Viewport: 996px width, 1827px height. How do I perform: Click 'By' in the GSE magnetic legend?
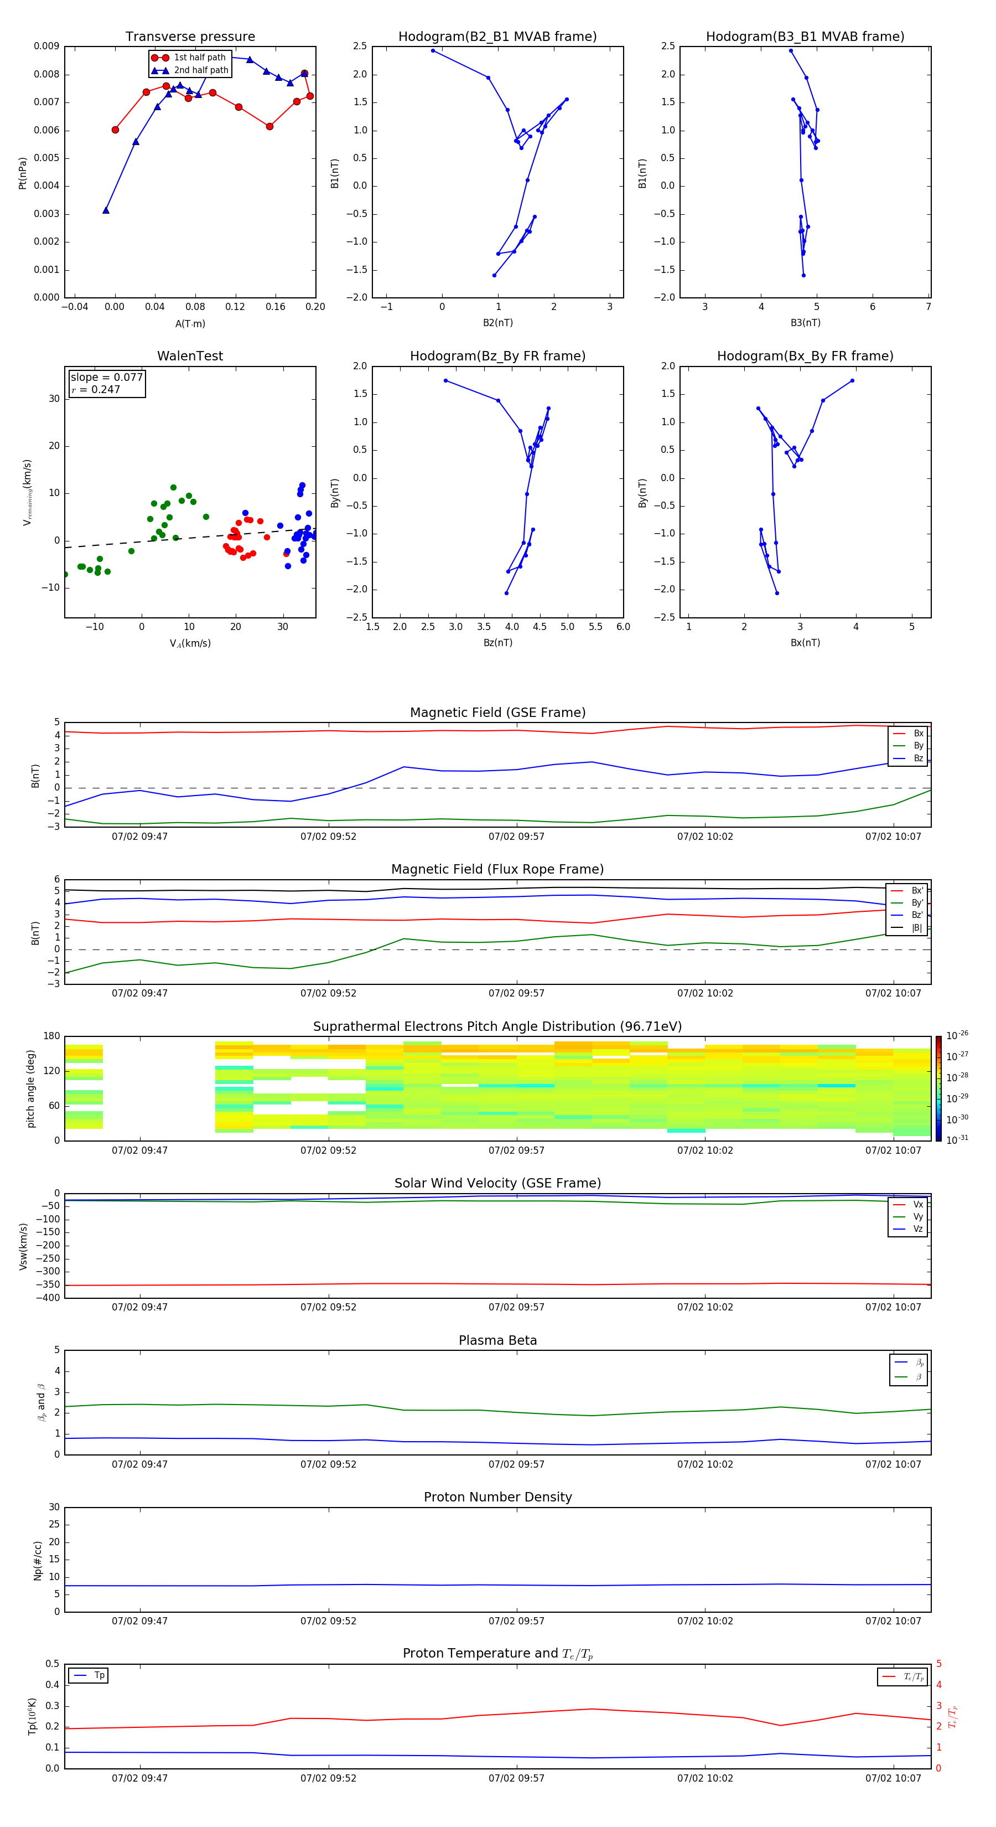918,745
